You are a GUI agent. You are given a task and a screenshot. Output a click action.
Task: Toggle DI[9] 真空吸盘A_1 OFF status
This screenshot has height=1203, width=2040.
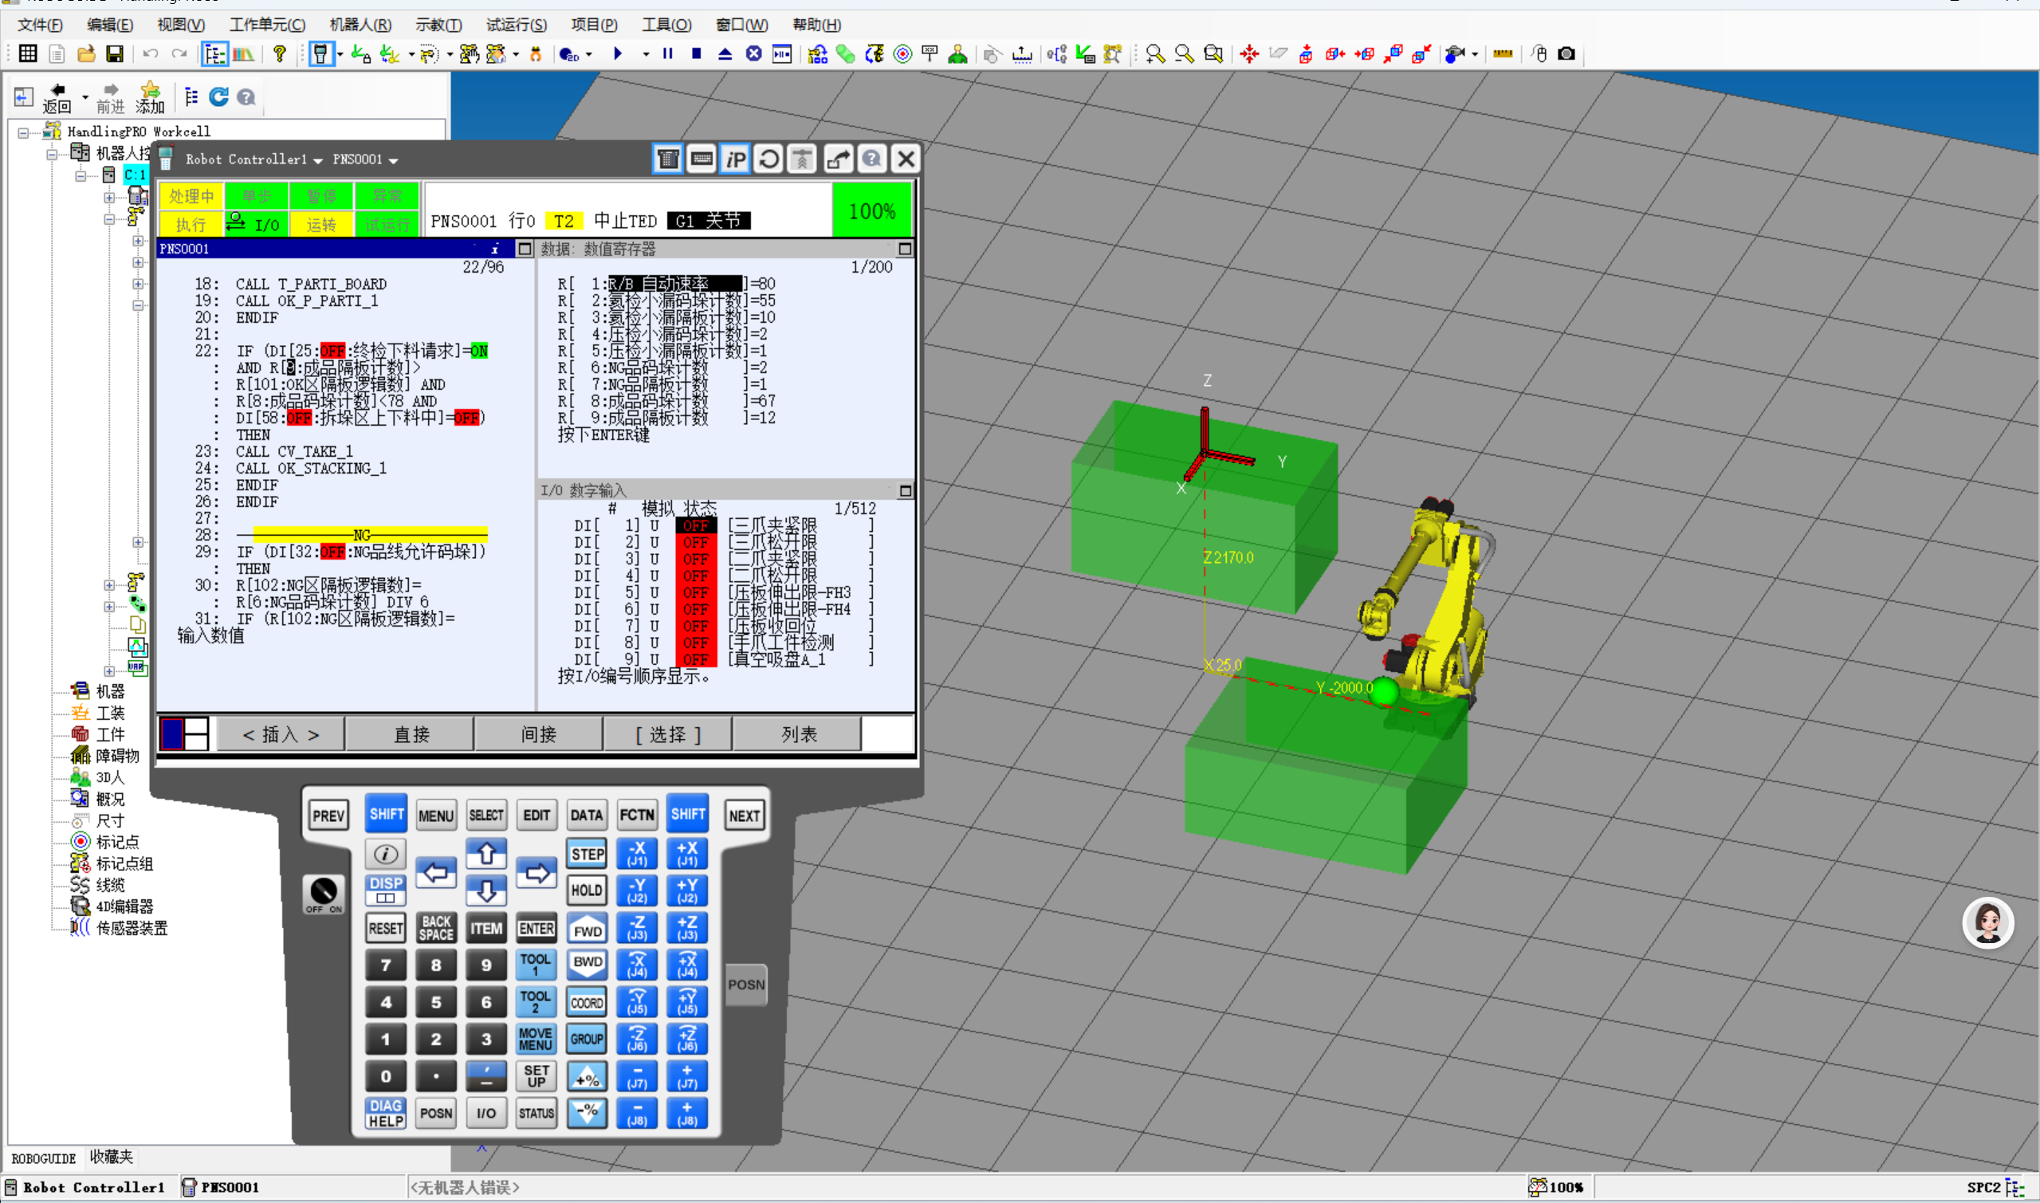coord(695,659)
